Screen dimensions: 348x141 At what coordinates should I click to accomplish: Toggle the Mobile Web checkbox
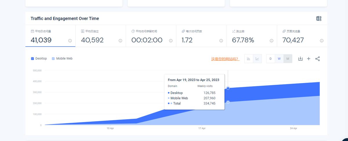(53, 59)
